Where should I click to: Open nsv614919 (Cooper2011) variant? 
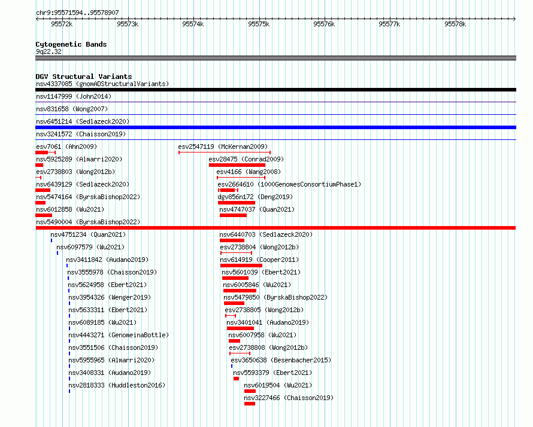coord(260,260)
